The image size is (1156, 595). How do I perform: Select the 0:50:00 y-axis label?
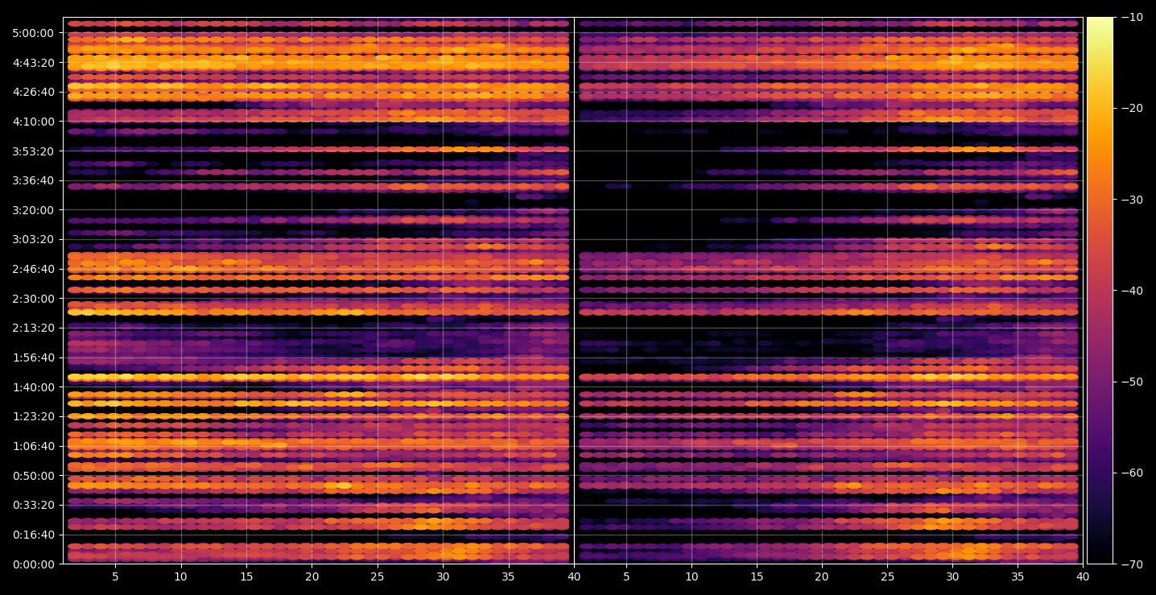(33, 476)
